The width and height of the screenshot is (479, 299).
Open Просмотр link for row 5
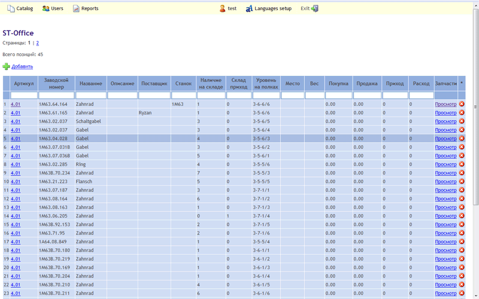(x=445, y=139)
